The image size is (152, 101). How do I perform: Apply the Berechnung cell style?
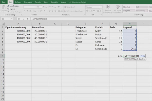pyautogui.click(x=142, y=11)
